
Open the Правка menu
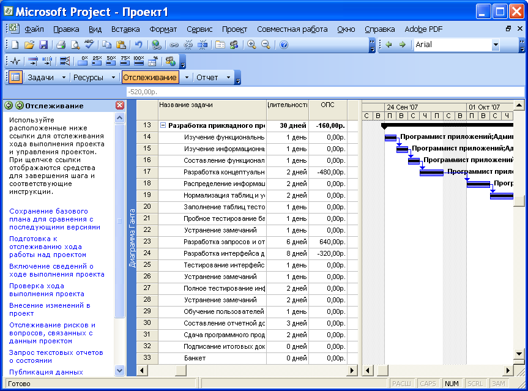click(66, 29)
